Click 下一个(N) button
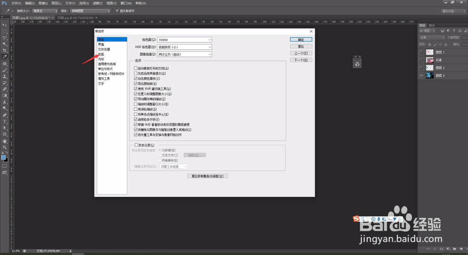468x255 pixels. [x=301, y=60]
